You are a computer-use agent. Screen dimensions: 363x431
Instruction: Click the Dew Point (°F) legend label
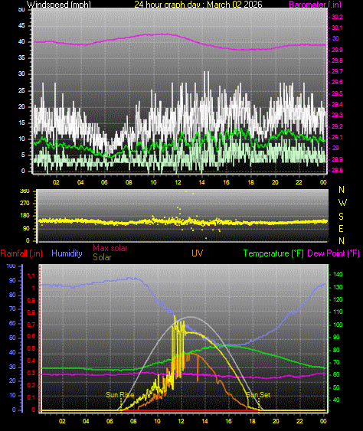pos(334,253)
